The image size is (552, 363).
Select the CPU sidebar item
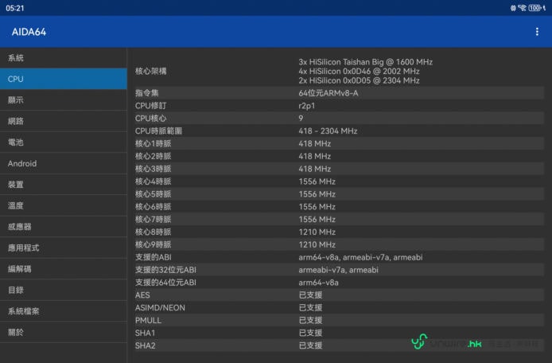pyautogui.click(x=64, y=79)
